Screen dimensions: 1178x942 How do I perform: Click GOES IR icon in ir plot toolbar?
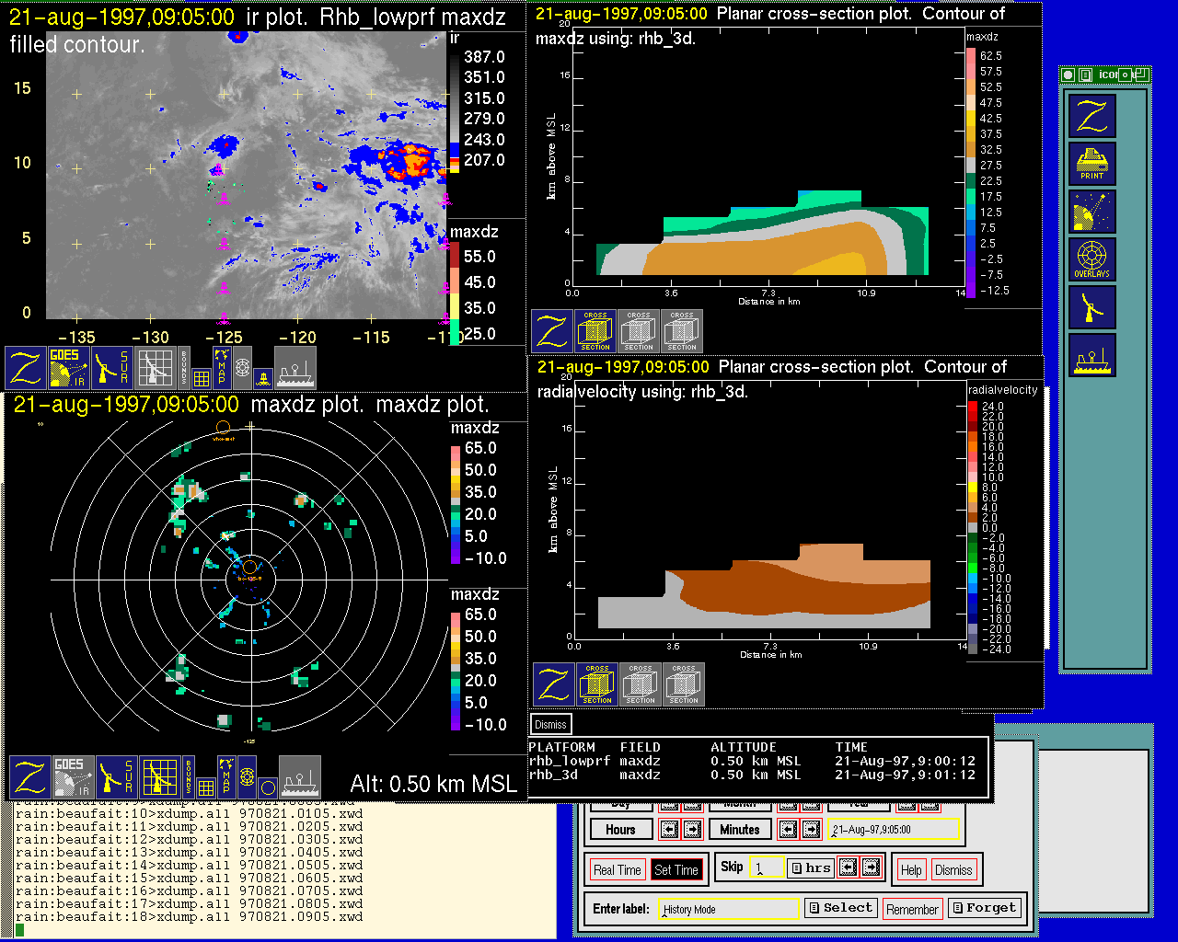tap(69, 368)
